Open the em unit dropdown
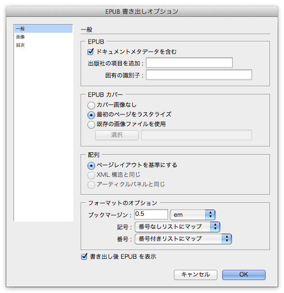Image resolution: width=284 pixels, height=293 pixels. [x=193, y=215]
